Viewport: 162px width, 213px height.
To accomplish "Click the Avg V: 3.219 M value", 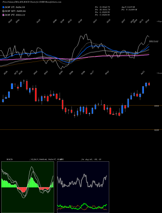I will point(128,7).
